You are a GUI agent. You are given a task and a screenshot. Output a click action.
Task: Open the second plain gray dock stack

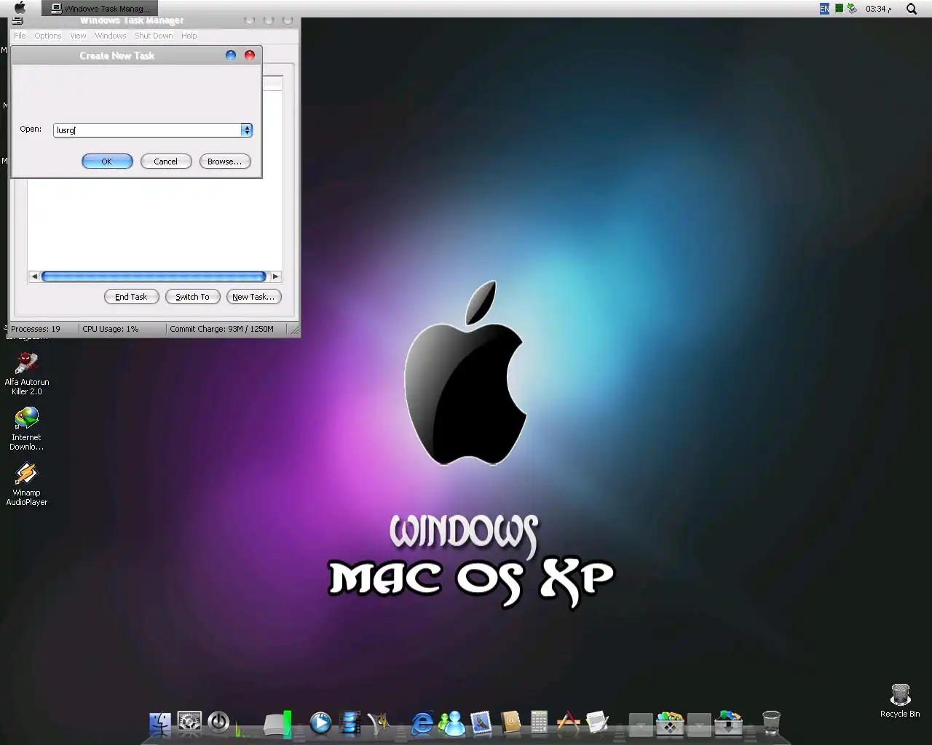pos(699,725)
